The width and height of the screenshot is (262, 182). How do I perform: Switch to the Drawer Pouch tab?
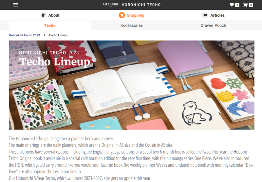click(214, 25)
